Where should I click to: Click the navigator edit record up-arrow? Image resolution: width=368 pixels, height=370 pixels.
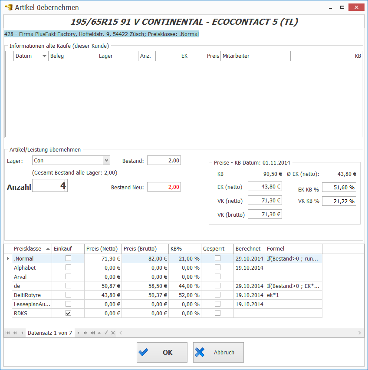click(x=99, y=333)
